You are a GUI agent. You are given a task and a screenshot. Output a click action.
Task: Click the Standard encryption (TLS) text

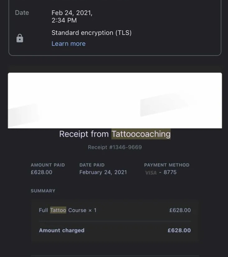tap(91, 33)
